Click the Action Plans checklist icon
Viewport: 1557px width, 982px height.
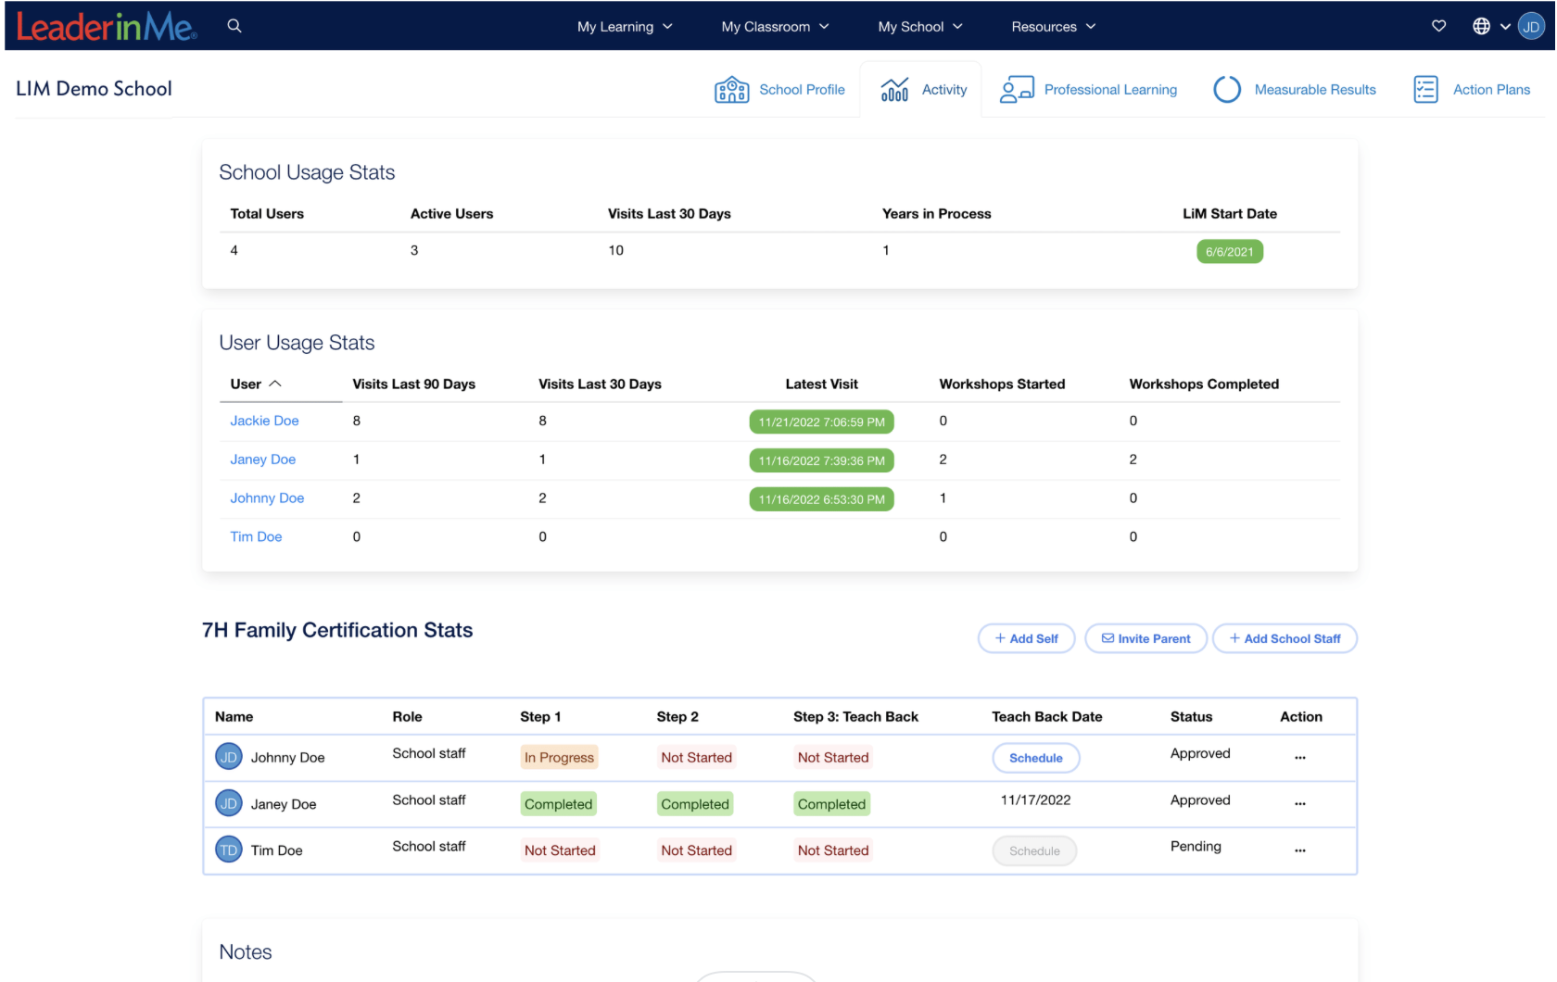click(x=1425, y=90)
